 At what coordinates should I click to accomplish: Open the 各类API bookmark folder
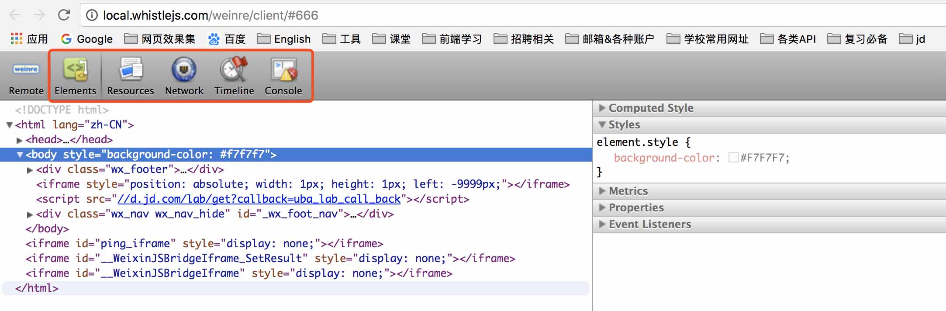[788, 39]
